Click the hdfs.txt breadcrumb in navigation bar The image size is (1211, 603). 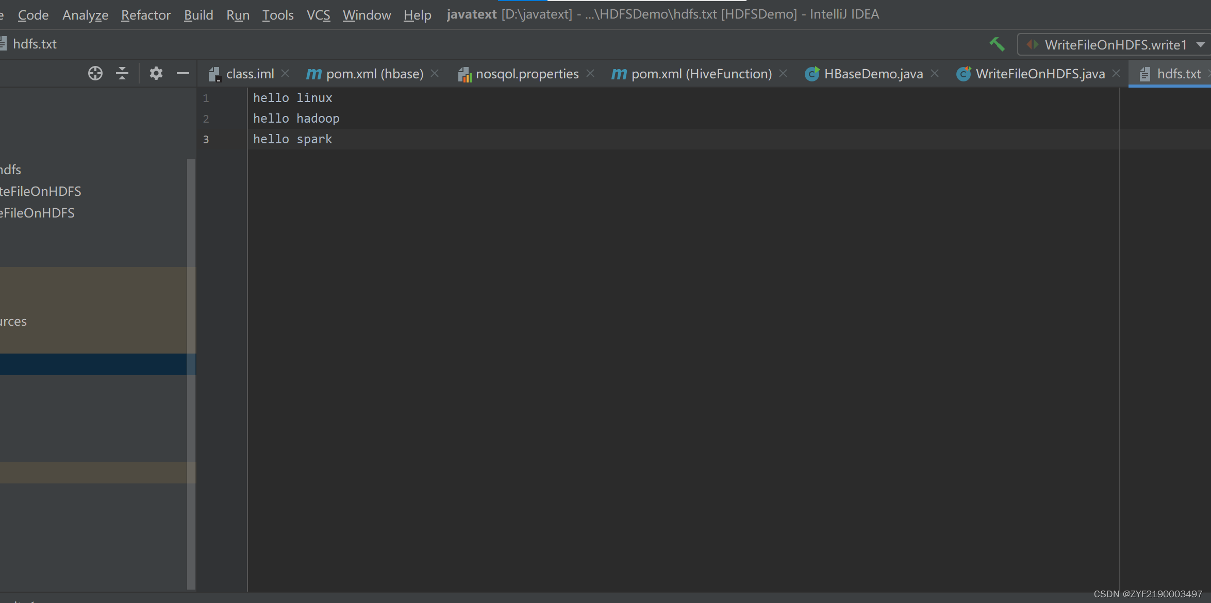tap(34, 44)
